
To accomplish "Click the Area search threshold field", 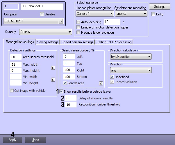I will 15,57.
